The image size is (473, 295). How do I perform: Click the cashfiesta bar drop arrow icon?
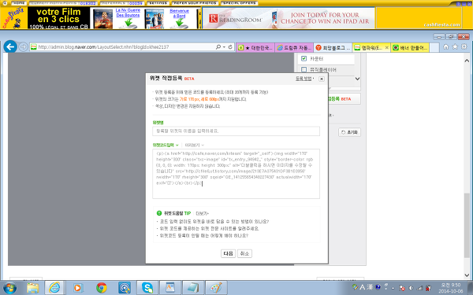[x=5, y=3]
